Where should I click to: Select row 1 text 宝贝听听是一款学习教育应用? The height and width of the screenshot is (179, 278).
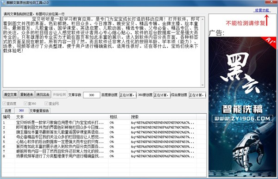coord(60,123)
